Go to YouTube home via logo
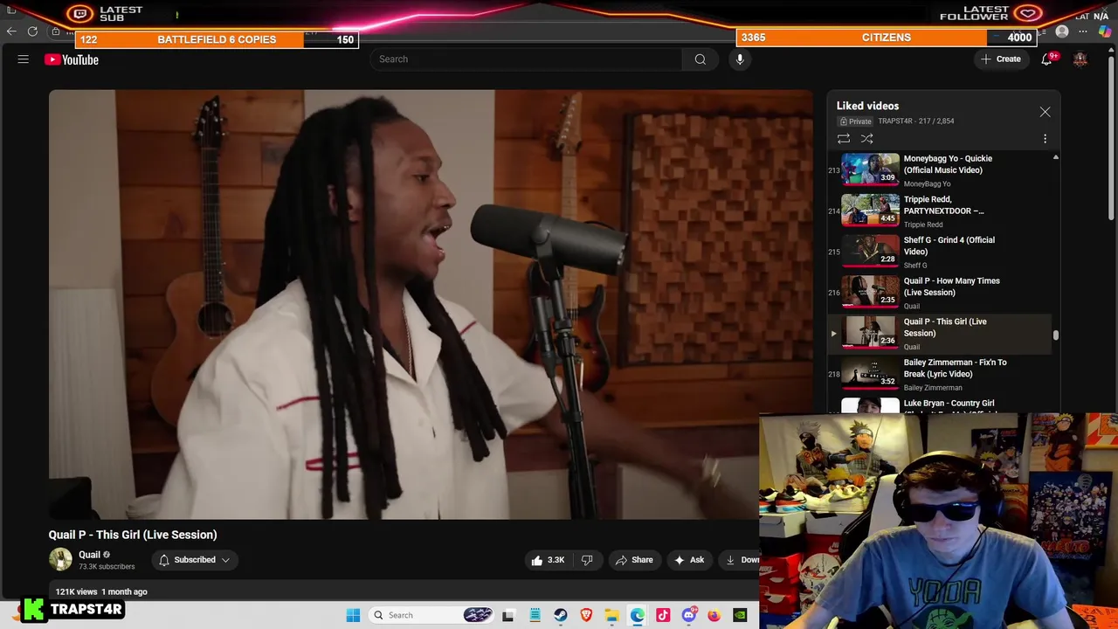This screenshot has height=629, width=1118. (72, 59)
